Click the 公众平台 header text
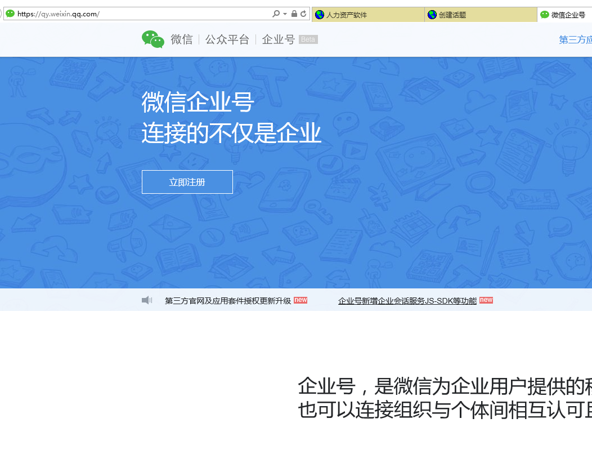This screenshot has width=592, height=454. pos(227,39)
